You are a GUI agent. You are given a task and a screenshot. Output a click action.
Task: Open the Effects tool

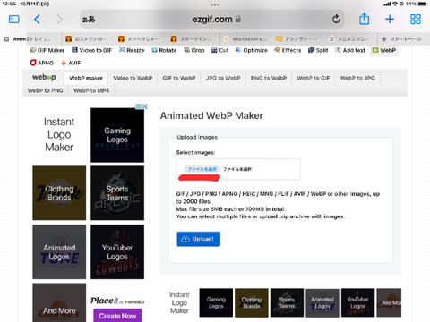pos(288,50)
